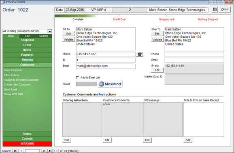Click the telephone dial icon beside Phone
234x153 pixels.
[x=140, y=54]
